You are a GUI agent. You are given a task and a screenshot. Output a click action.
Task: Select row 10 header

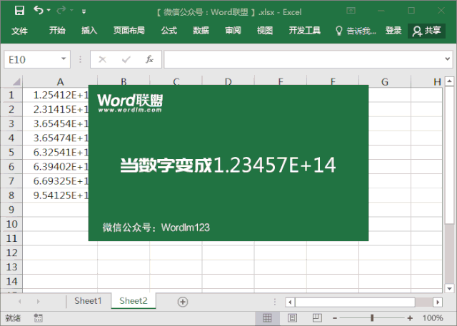coord(11,224)
